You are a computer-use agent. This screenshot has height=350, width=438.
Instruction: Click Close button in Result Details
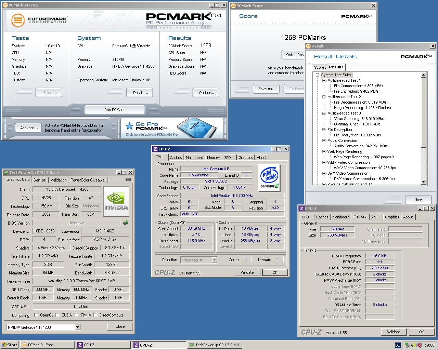pyautogui.click(x=418, y=200)
